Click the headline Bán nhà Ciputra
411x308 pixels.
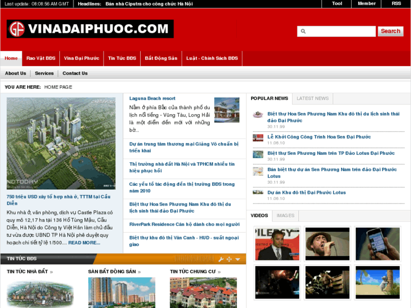tap(149, 4)
